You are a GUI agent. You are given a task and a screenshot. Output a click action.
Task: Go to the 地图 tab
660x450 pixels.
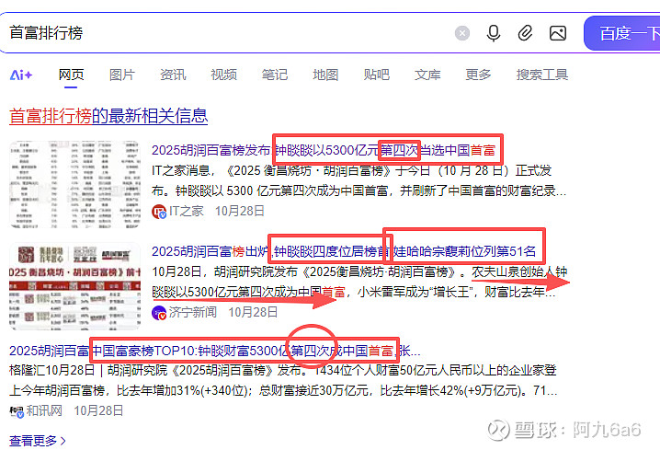click(325, 75)
